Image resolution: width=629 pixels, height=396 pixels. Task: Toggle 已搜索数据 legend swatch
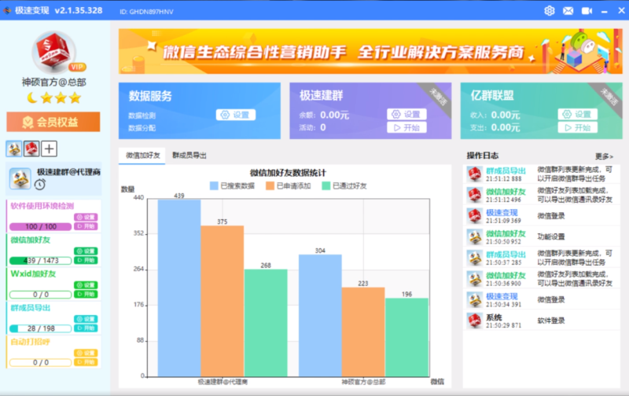click(x=214, y=186)
